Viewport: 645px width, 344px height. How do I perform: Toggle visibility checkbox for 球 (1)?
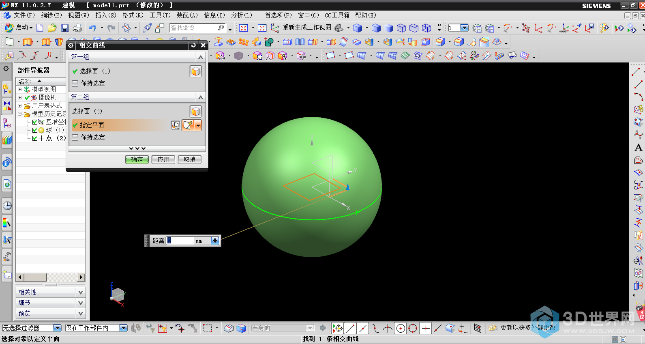click(x=35, y=130)
